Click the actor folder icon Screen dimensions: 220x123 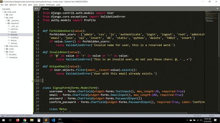pos(7,15)
